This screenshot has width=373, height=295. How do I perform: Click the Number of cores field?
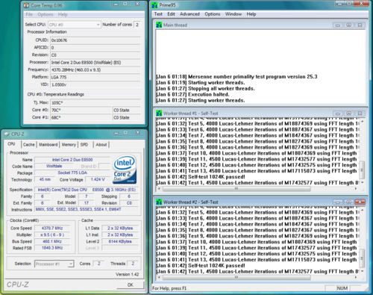coord(137,25)
